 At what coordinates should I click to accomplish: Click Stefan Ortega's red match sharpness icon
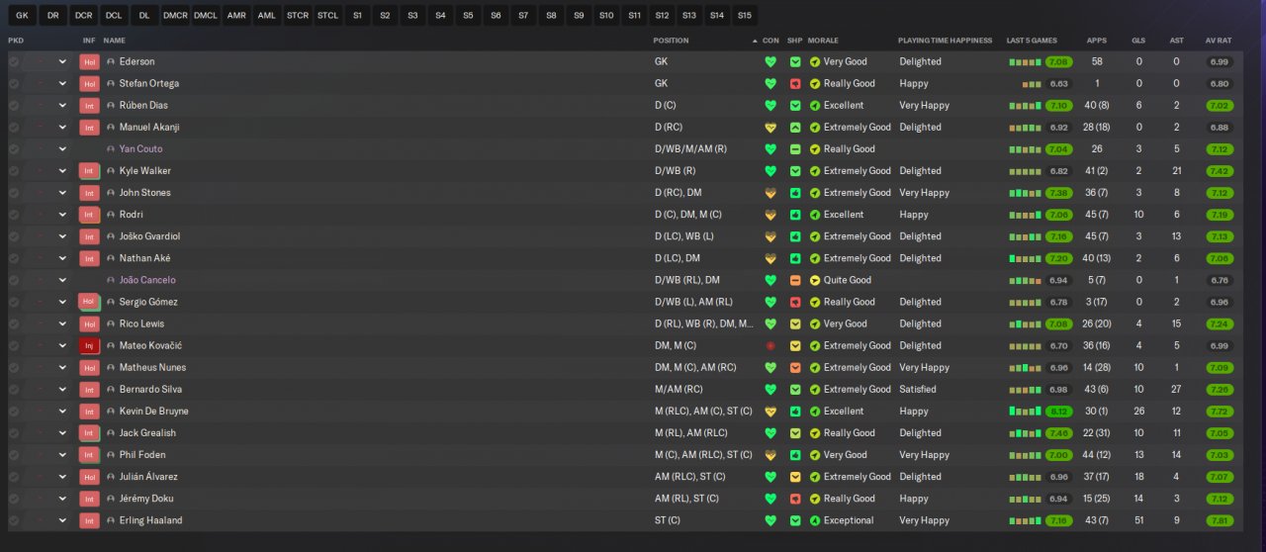[x=795, y=83]
